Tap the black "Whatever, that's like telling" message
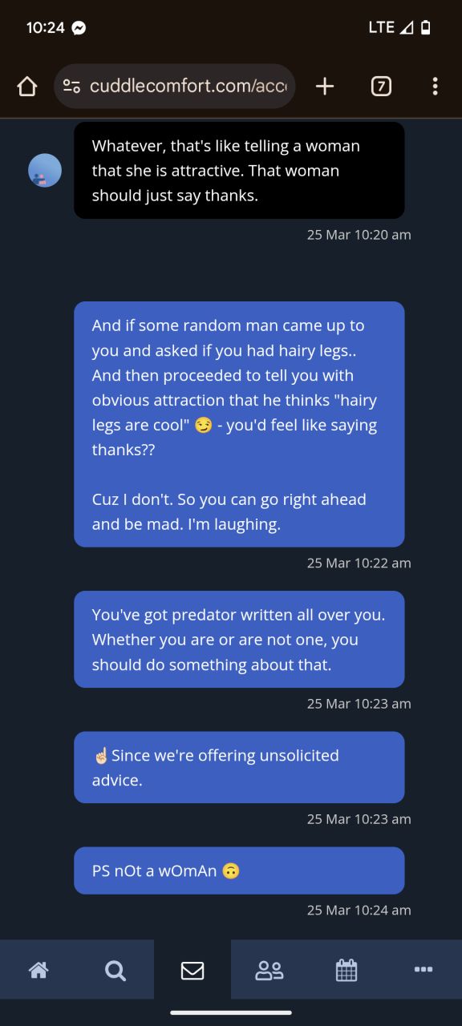462x1026 pixels. (x=239, y=170)
